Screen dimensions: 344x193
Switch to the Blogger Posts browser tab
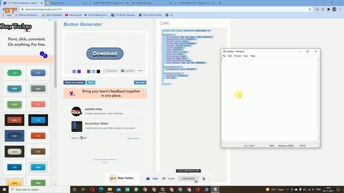tap(66, 3)
